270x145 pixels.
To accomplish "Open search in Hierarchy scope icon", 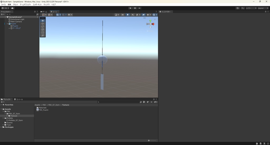I will coord(37,14).
